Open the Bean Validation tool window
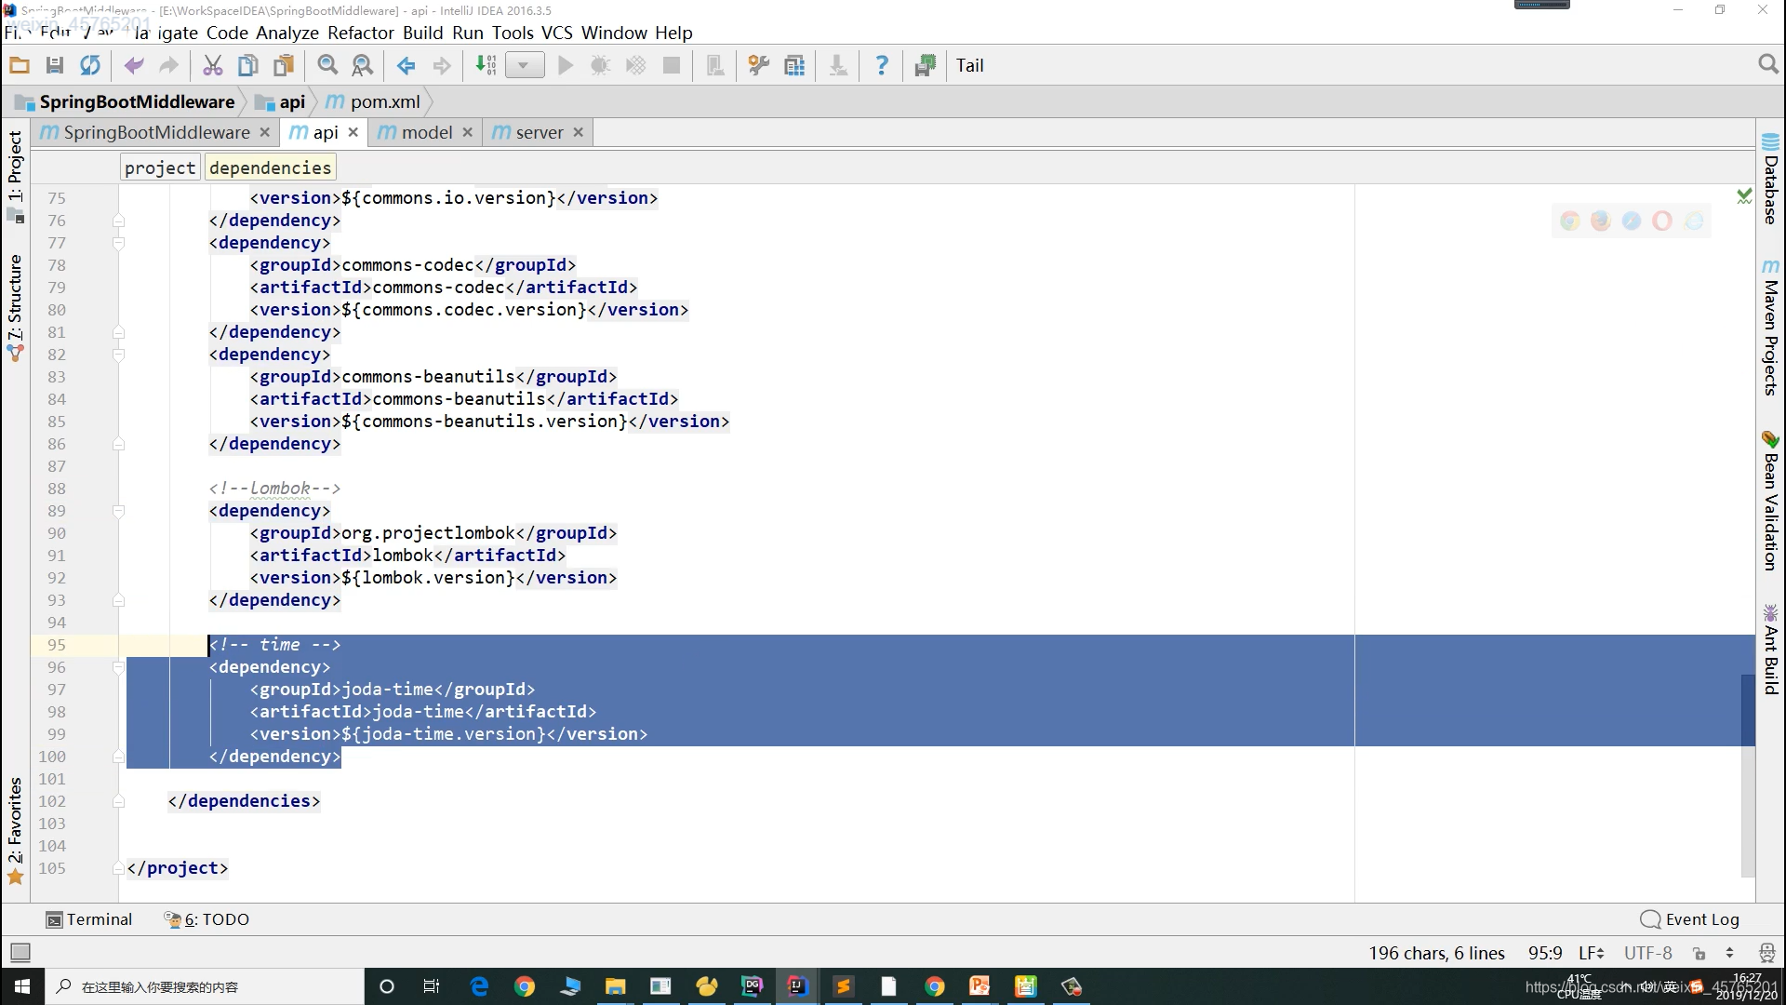Viewport: 1786px width, 1005px height. [x=1771, y=501]
